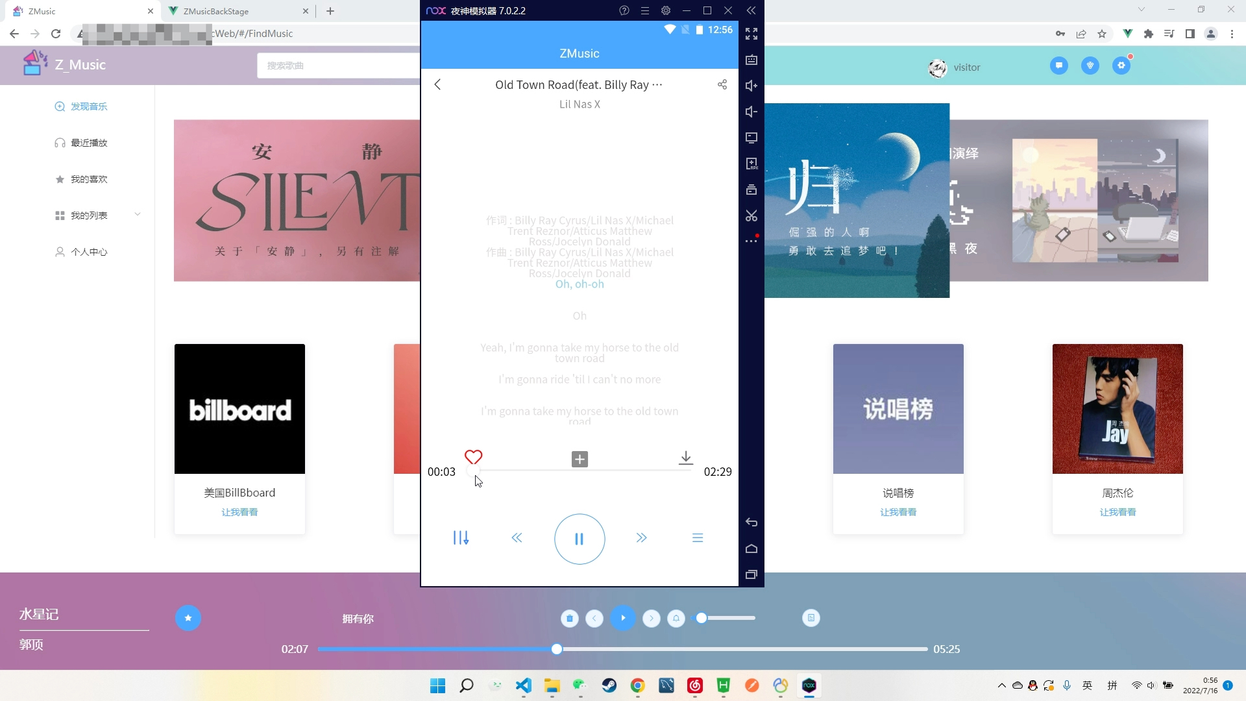Click the 搜索歌曲 search field
The height and width of the screenshot is (701, 1246).
(339, 66)
